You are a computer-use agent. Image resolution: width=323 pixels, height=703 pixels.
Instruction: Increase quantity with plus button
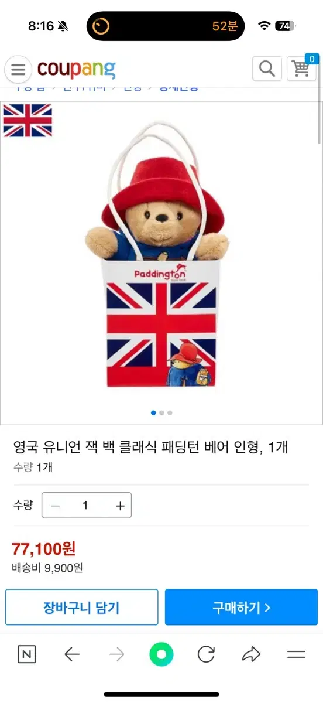[x=120, y=506]
